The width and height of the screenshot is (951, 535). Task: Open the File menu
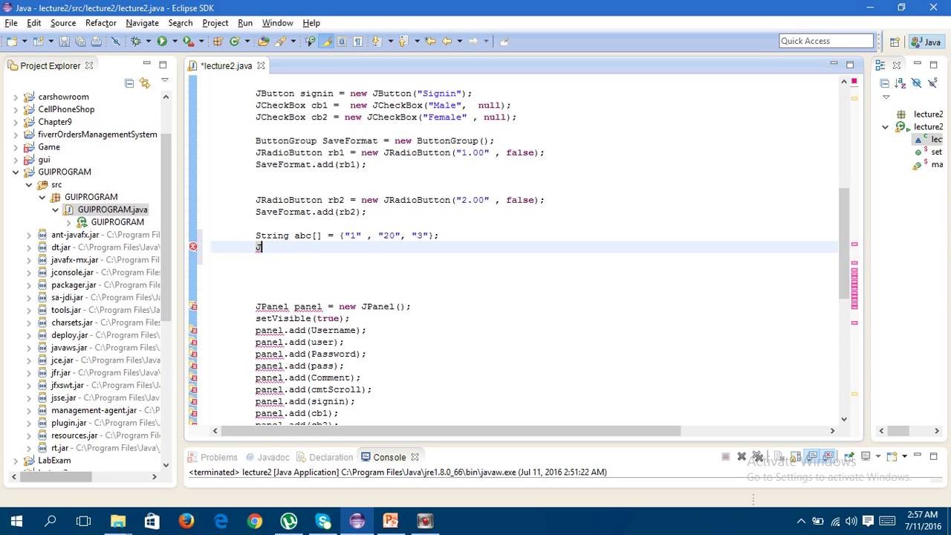coord(11,23)
